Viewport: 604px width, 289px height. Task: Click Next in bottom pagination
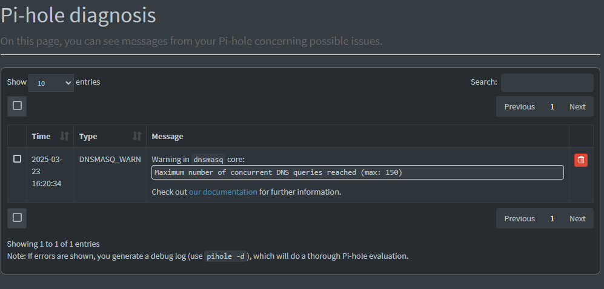coord(577,218)
